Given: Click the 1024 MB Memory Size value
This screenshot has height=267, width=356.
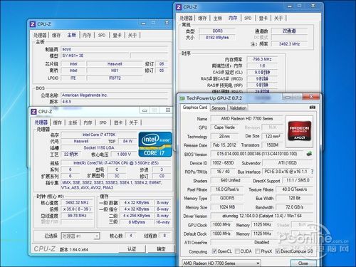Looking at the screenshot, I should point(227,207).
